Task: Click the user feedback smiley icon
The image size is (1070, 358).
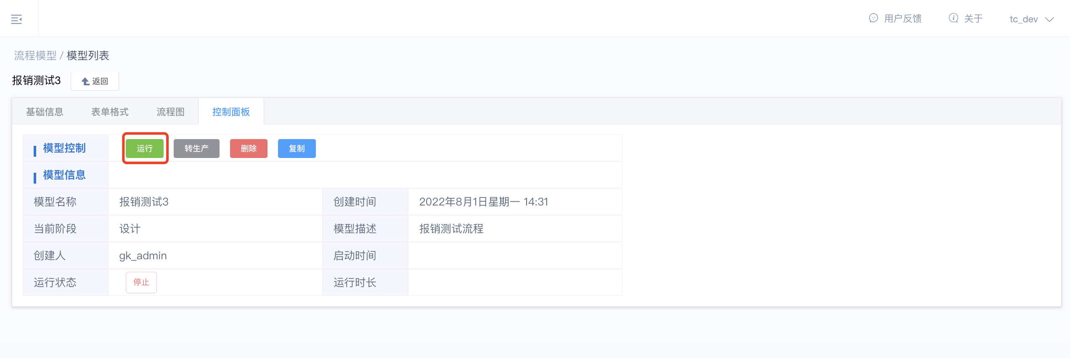Action: pyautogui.click(x=873, y=18)
